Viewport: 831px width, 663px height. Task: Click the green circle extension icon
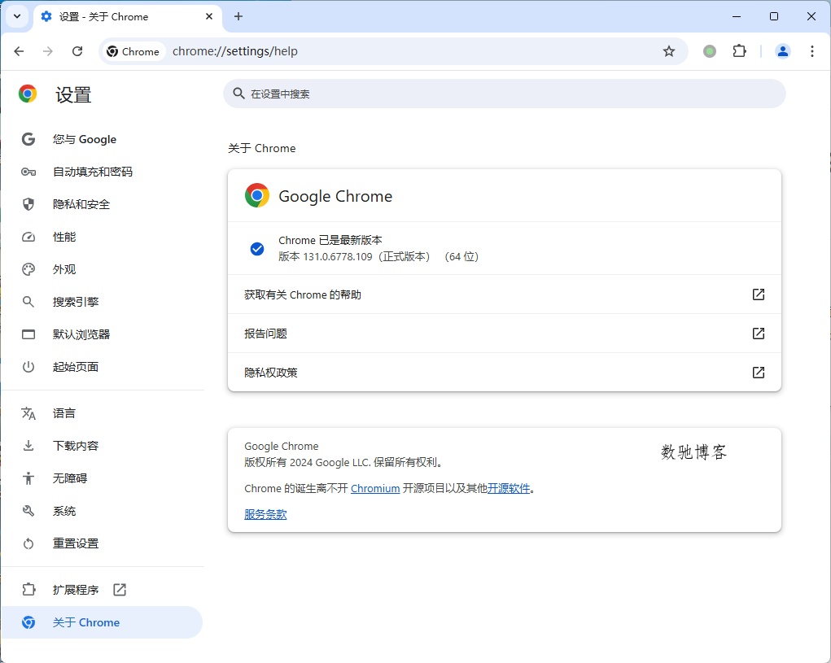tap(710, 51)
